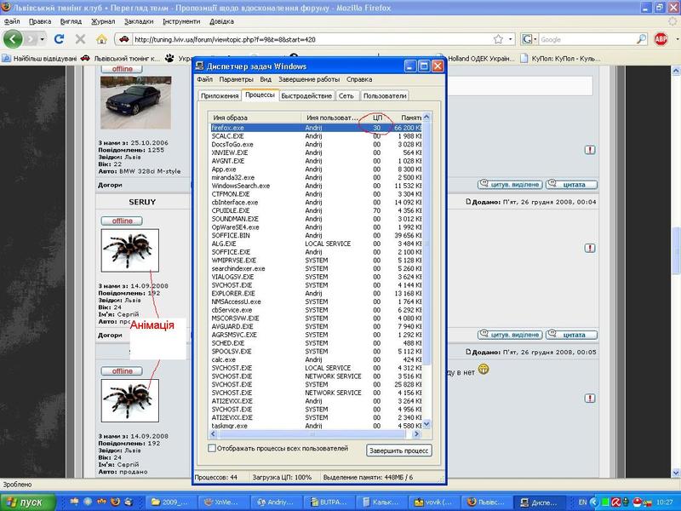
Task: Click the red ABP Adblock Plus icon
Action: (661, 39)
